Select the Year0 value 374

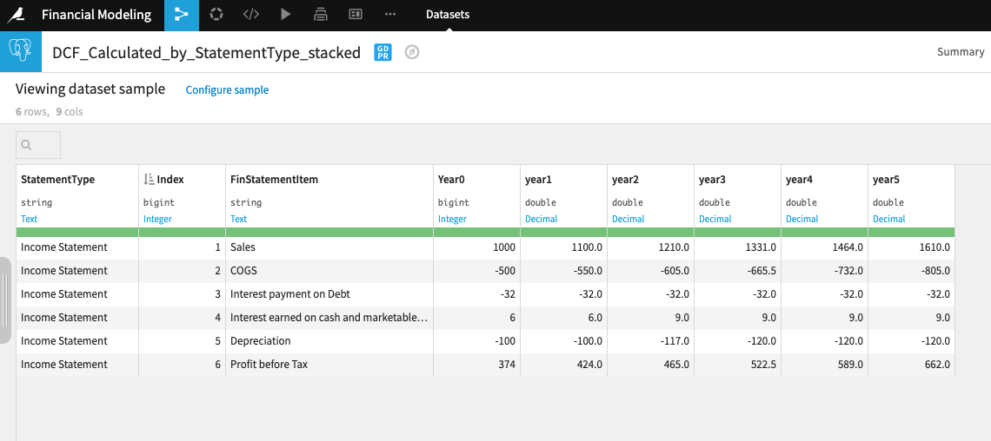(x=476, y=364)
